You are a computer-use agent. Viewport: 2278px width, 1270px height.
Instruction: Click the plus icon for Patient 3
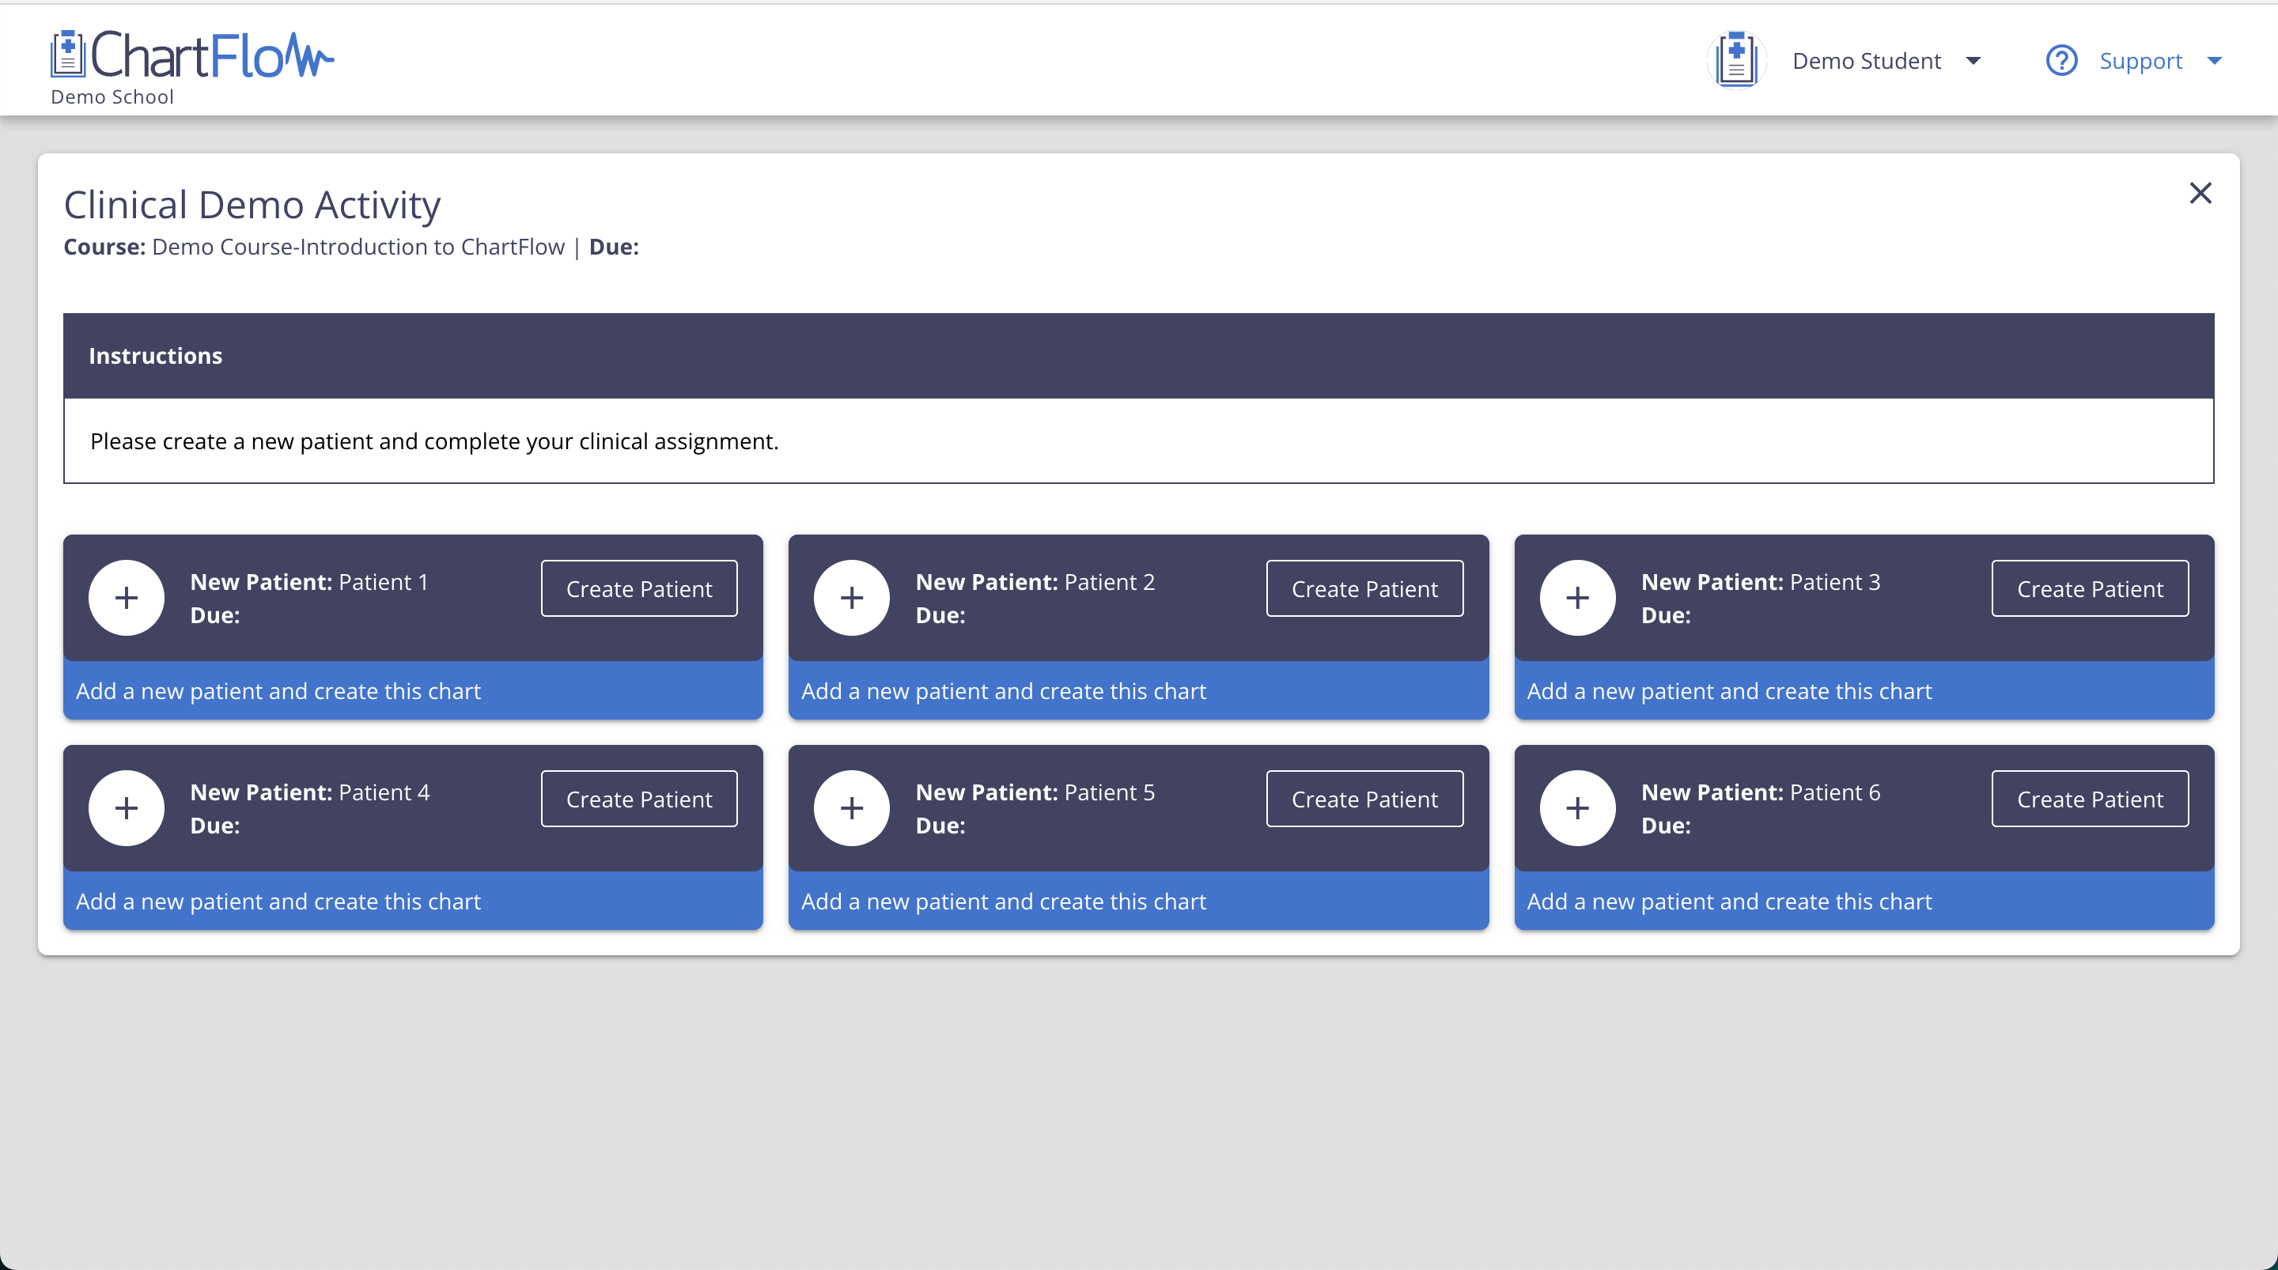(1576, 598)
